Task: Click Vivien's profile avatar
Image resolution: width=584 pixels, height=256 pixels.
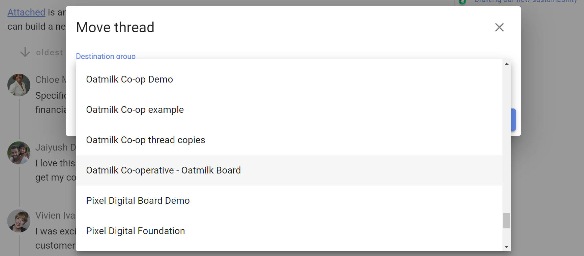Action: click(19, 221)
